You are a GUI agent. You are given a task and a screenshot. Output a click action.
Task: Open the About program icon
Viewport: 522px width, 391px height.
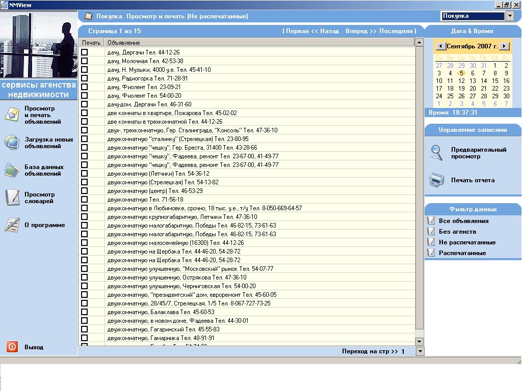pyautogui.click(x=12, y=225)
